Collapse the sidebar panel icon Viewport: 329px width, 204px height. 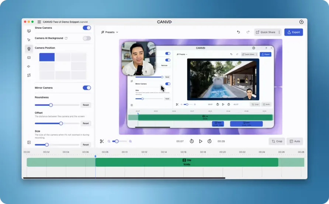click(x=29, y=142)
